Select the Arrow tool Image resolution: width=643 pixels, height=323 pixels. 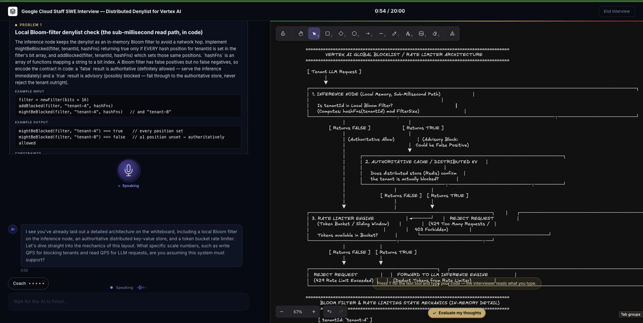(x=368, y=34)
